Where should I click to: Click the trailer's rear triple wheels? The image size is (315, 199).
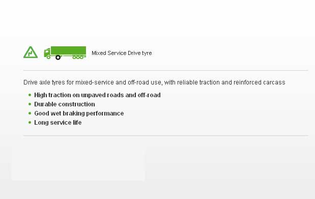78,58
